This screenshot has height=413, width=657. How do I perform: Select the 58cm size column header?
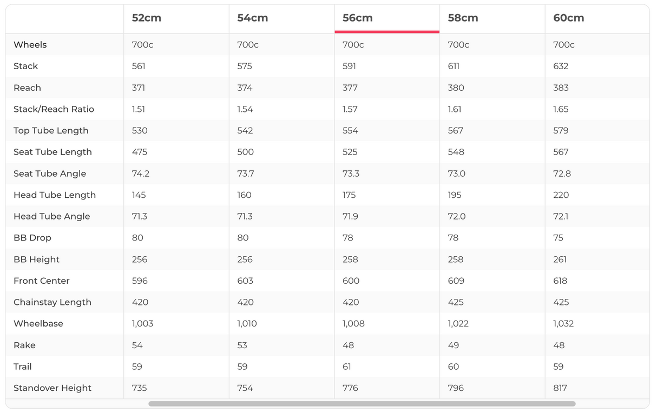coord(463,18)
